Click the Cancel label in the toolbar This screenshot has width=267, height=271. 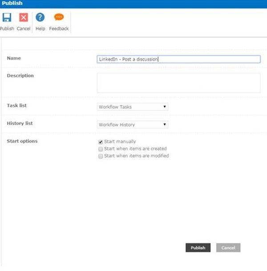pos(24,29)
